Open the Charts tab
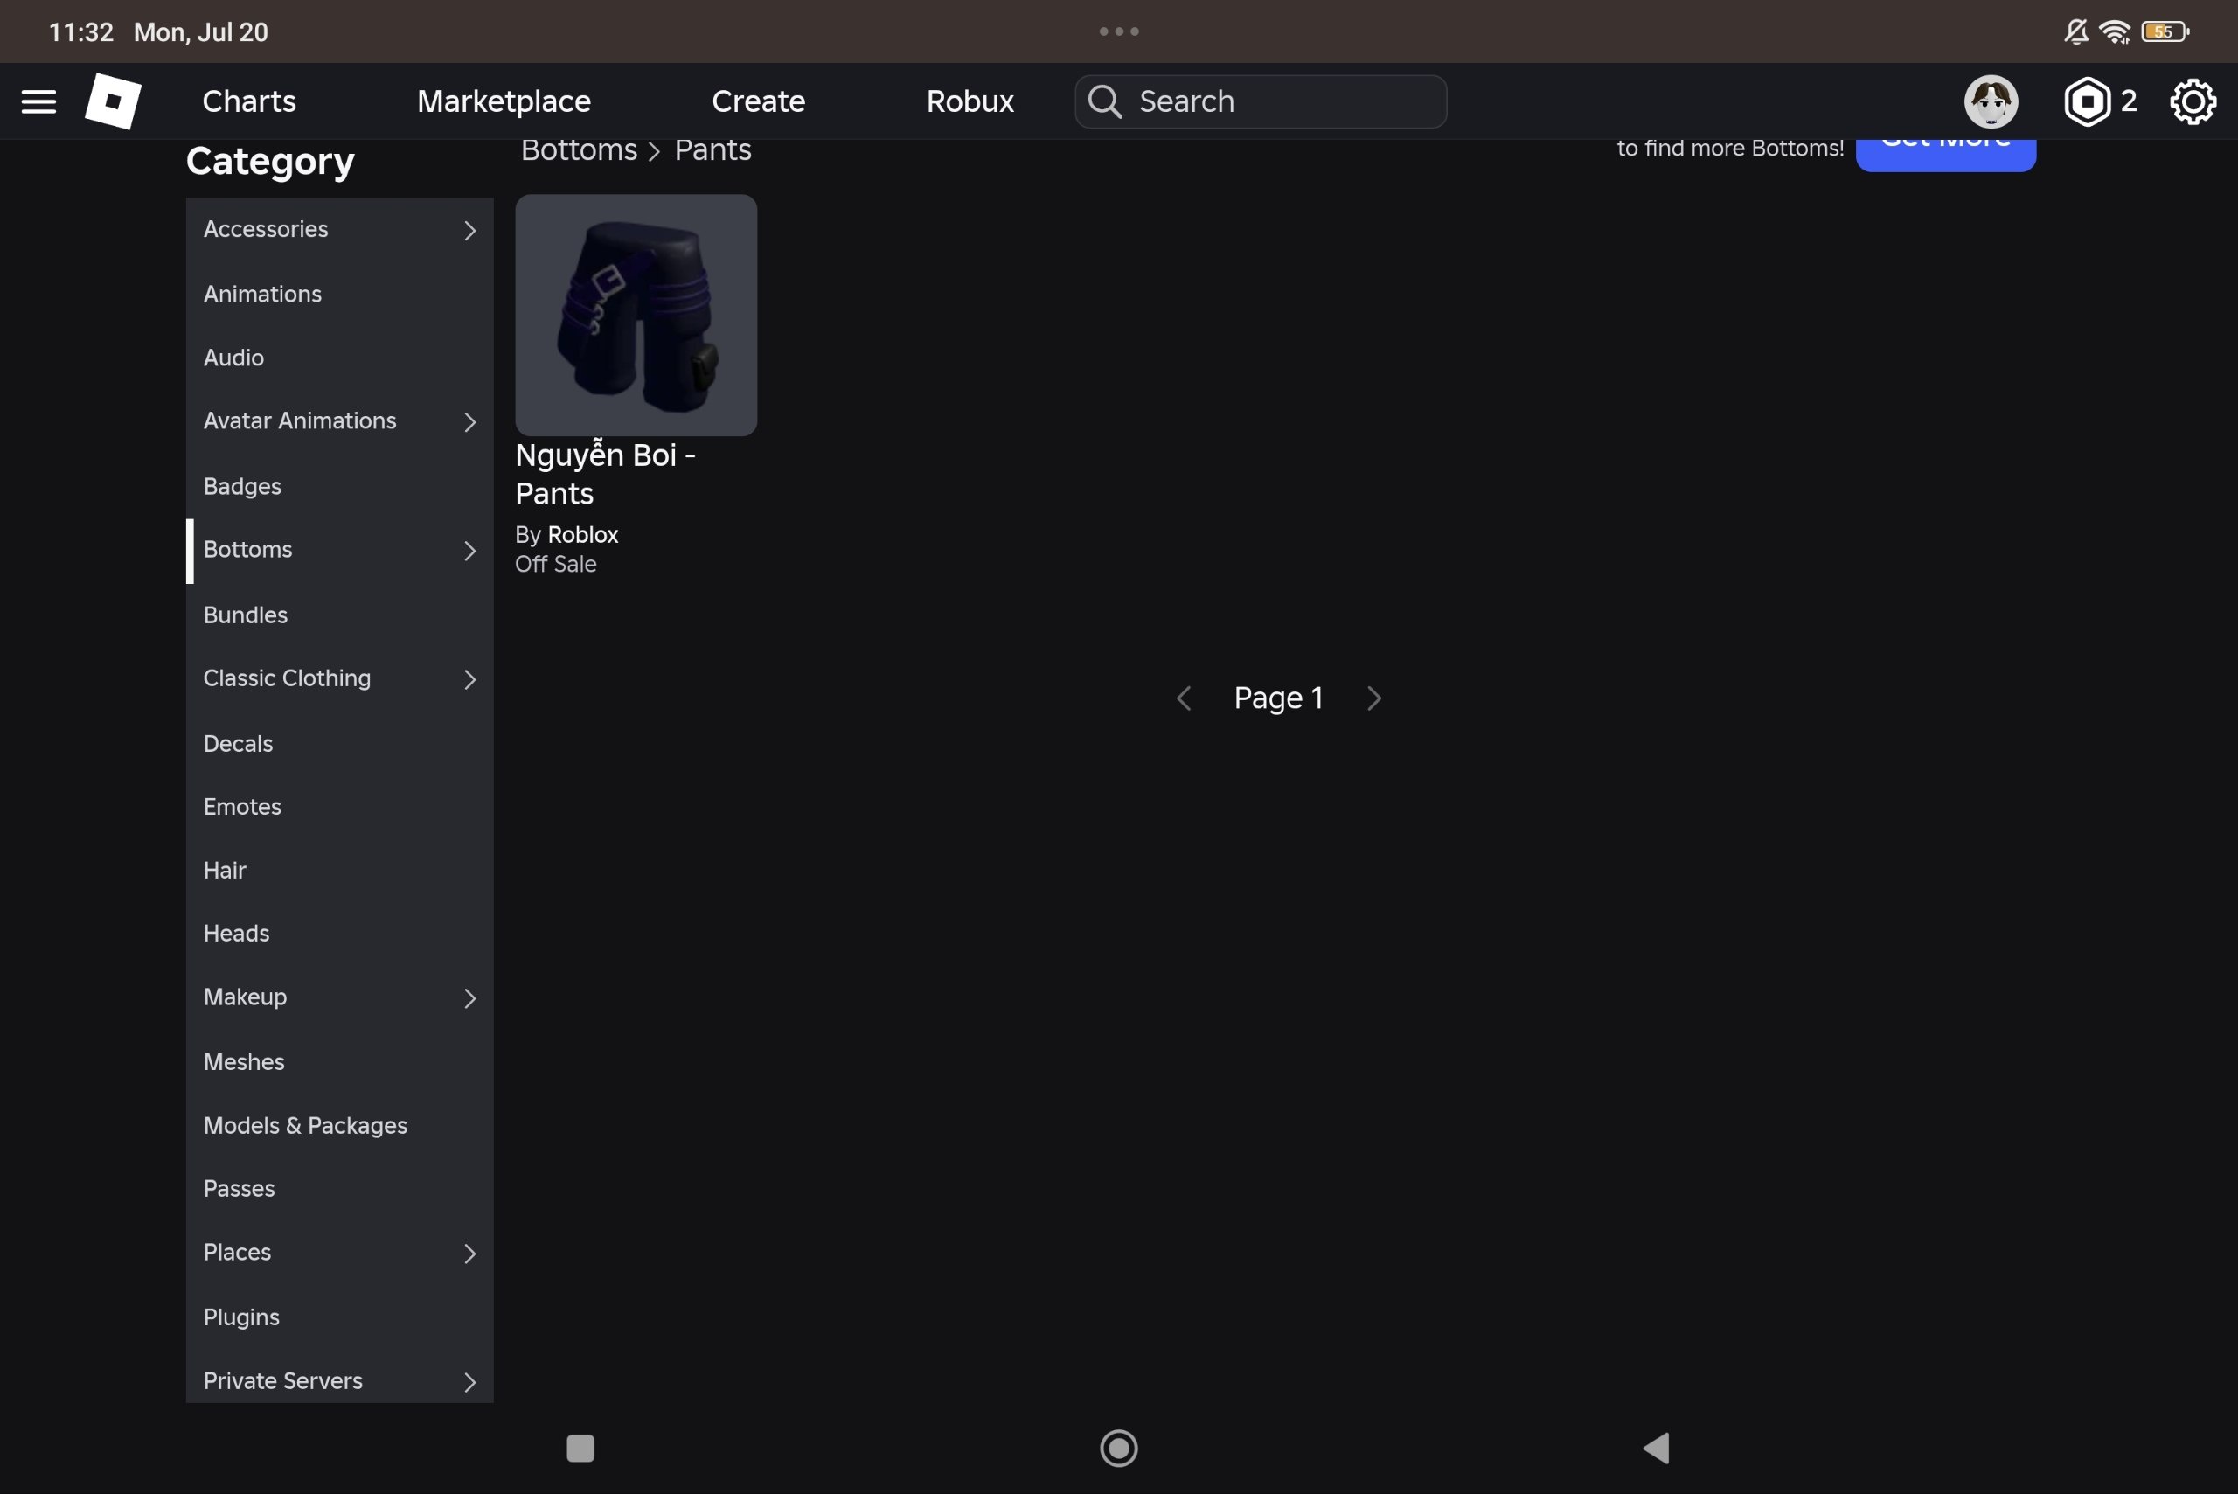 248,101
